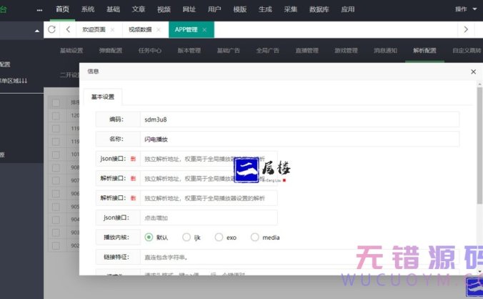
Task: Select row 905 checkbox in the background table
Action: 56,207
